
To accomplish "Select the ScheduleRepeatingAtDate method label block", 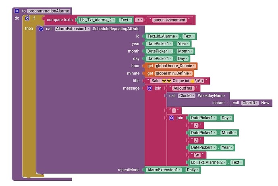I will [116, 29].
